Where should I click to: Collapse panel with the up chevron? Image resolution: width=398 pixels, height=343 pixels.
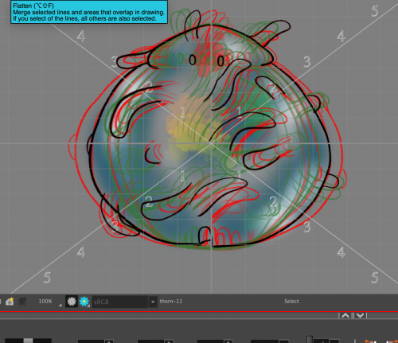(345, 315)
